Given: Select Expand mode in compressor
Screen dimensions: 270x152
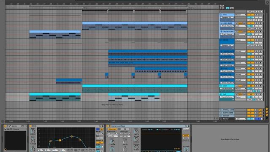Looking at the screenshot, I should (x=186, y=141).
